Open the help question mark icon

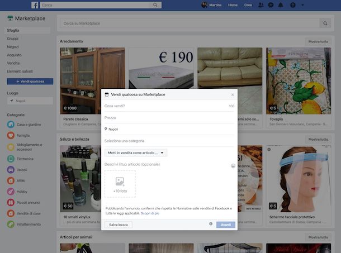pyautogui.click(x=293, y=5)
